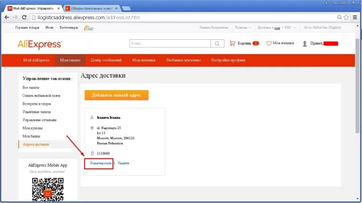362x203 pixels.
Task: Switch to the Обзоры прикольных tab
Action: pos(91,8)
